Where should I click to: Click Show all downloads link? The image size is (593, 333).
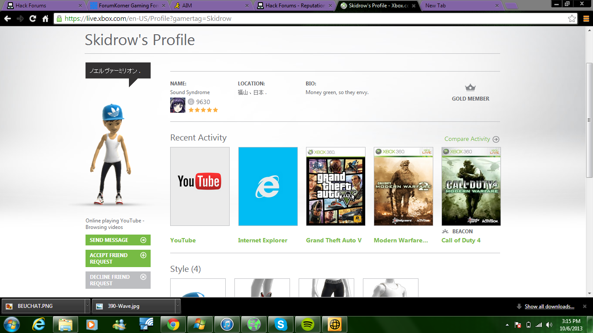tap(549, 307)
